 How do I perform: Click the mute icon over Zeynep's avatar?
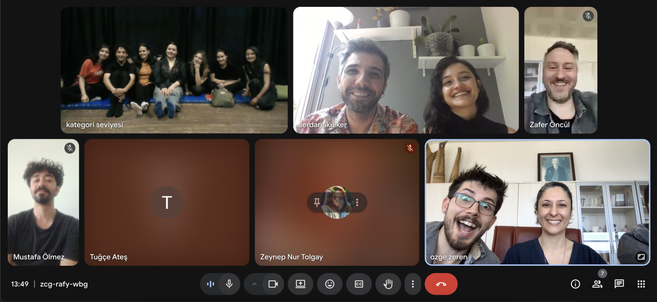[337, 202]
